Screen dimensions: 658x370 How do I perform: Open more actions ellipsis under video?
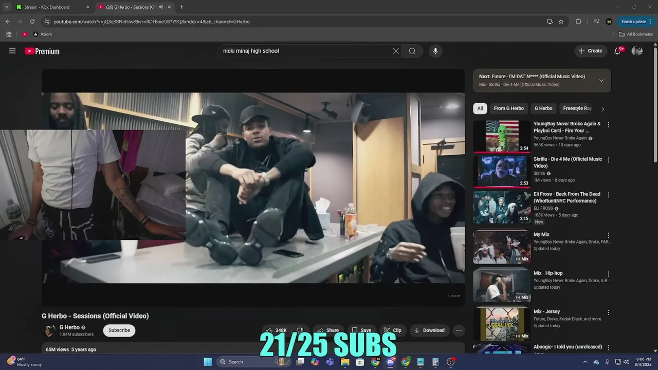point(459,330)
